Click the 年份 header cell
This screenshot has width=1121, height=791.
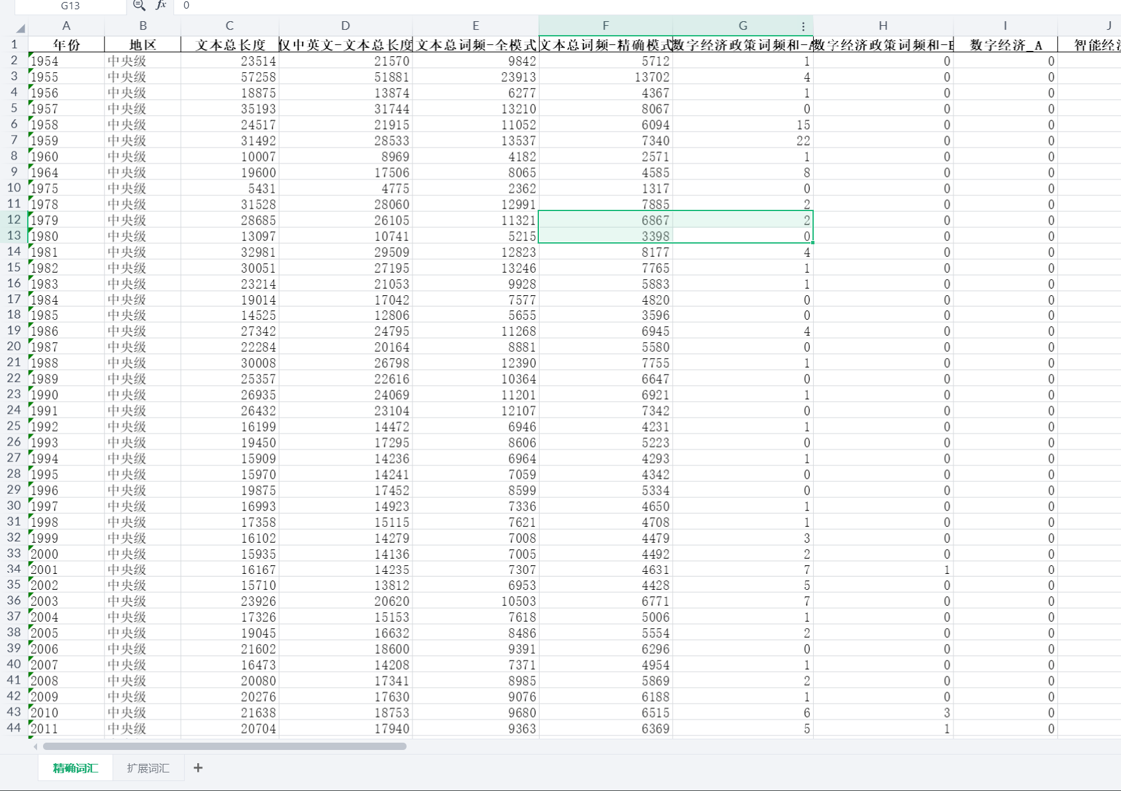point(66,45)
